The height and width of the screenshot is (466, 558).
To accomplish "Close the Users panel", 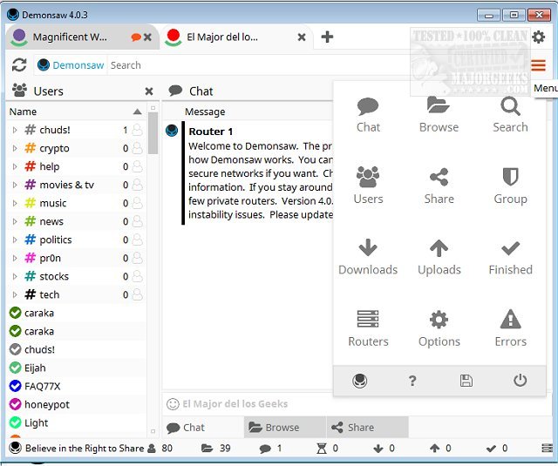I will (x=149, y=91).
